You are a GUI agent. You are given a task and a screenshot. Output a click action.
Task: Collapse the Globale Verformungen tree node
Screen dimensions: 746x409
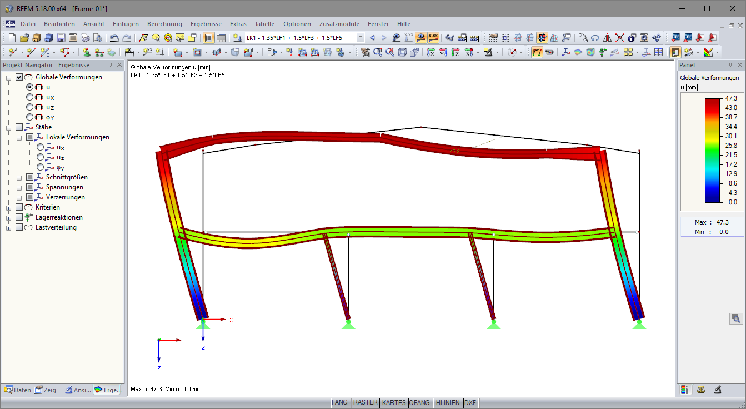click(x=9, y=77)
